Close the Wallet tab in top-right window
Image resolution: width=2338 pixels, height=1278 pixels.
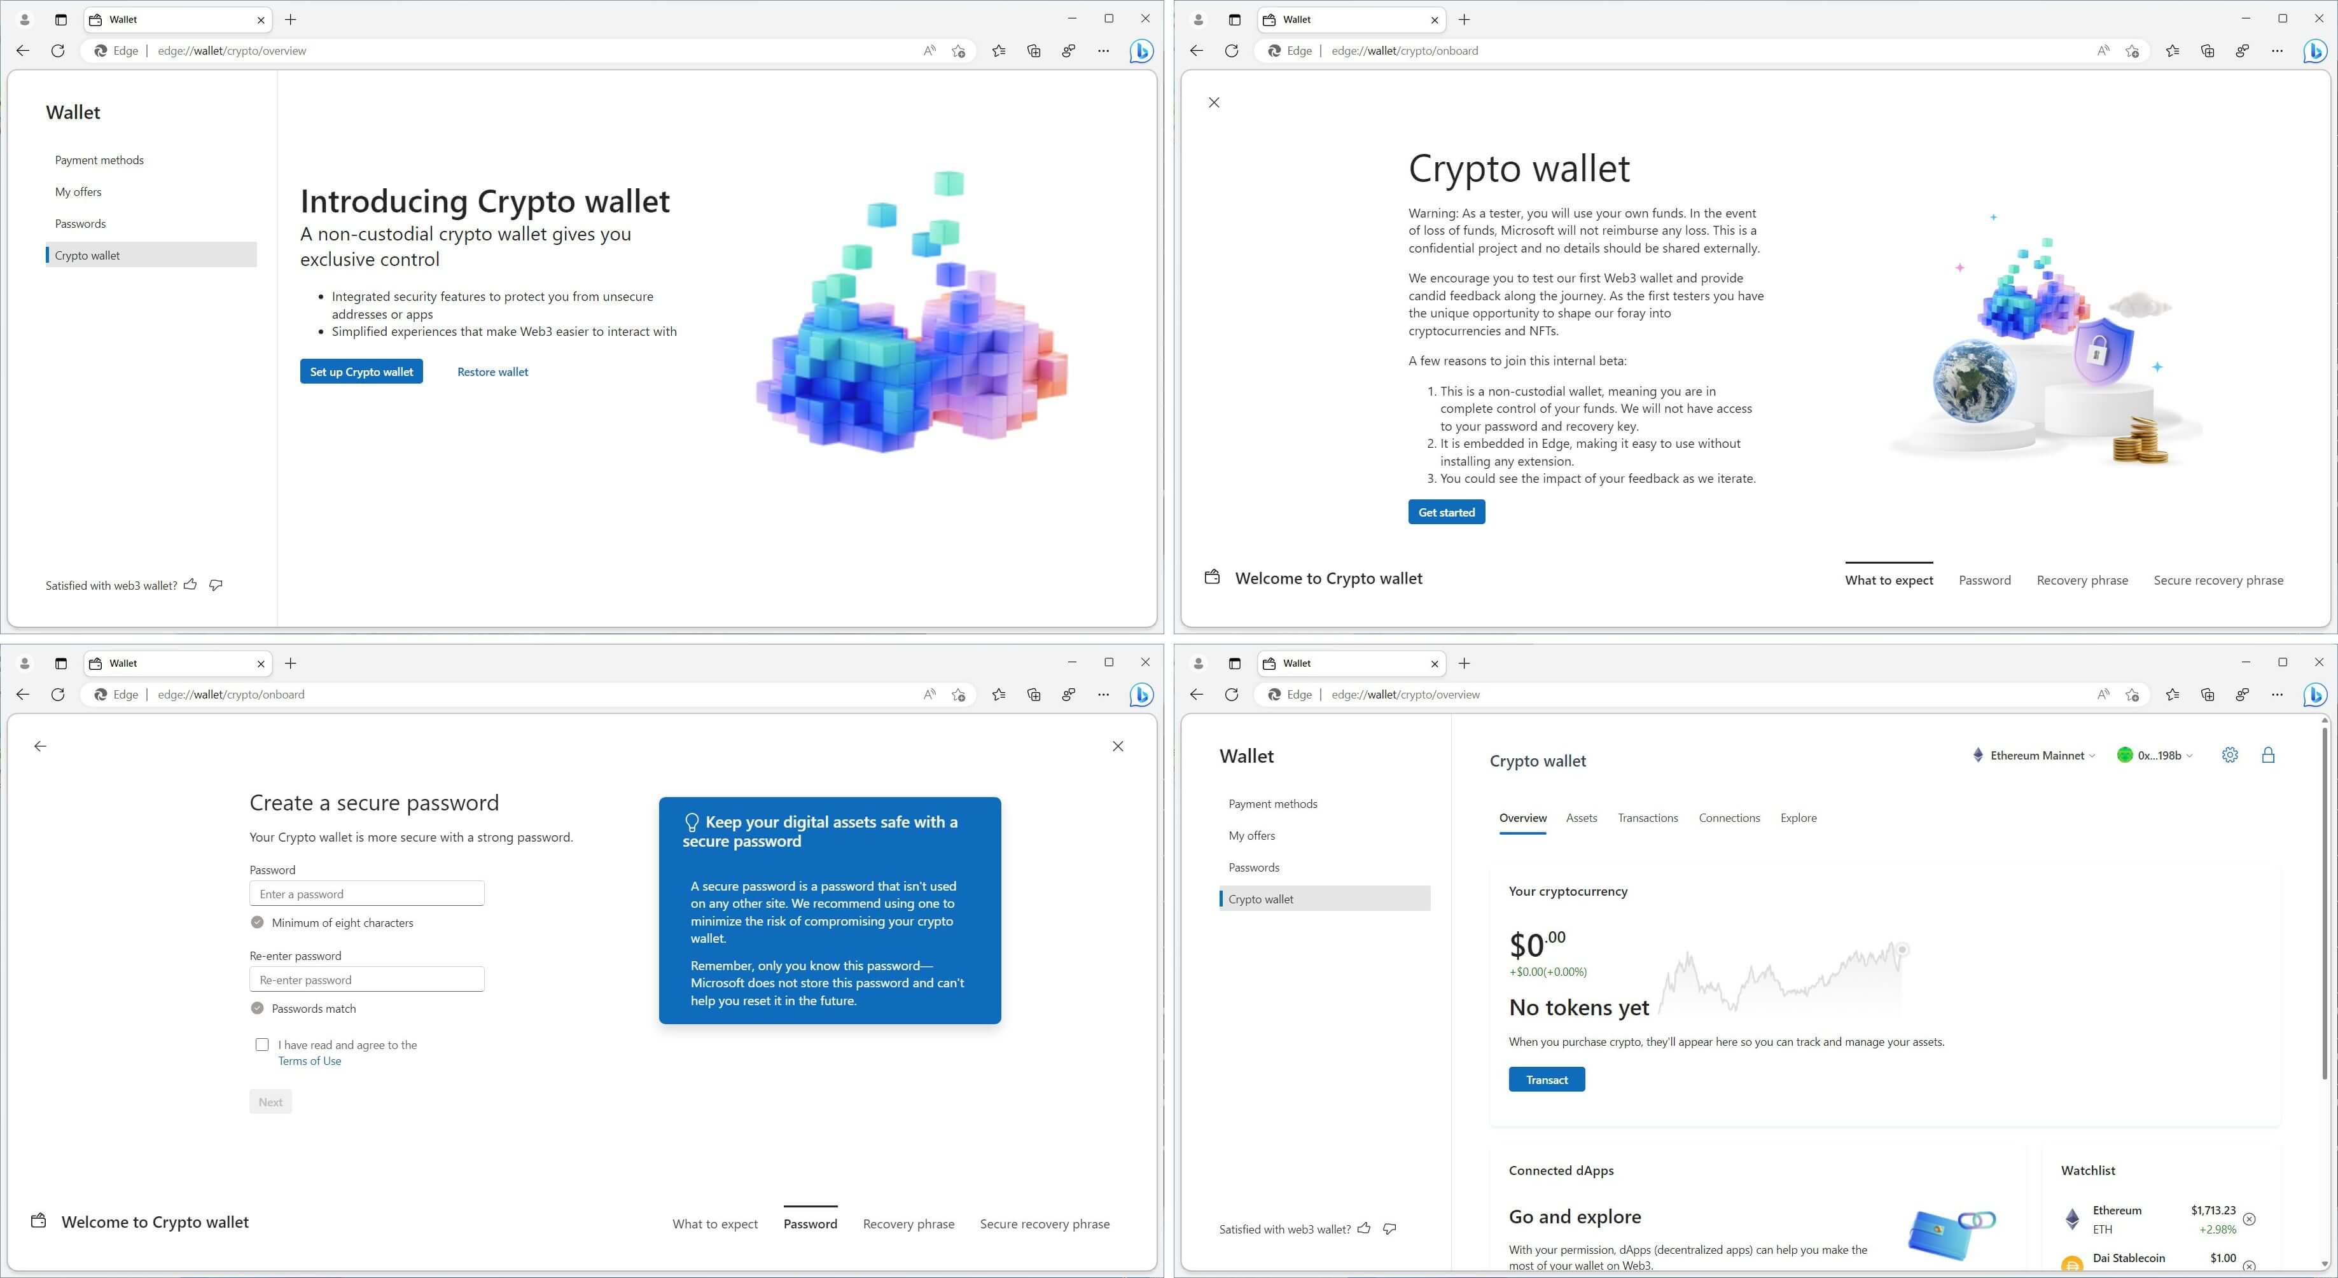(1435, 20)
